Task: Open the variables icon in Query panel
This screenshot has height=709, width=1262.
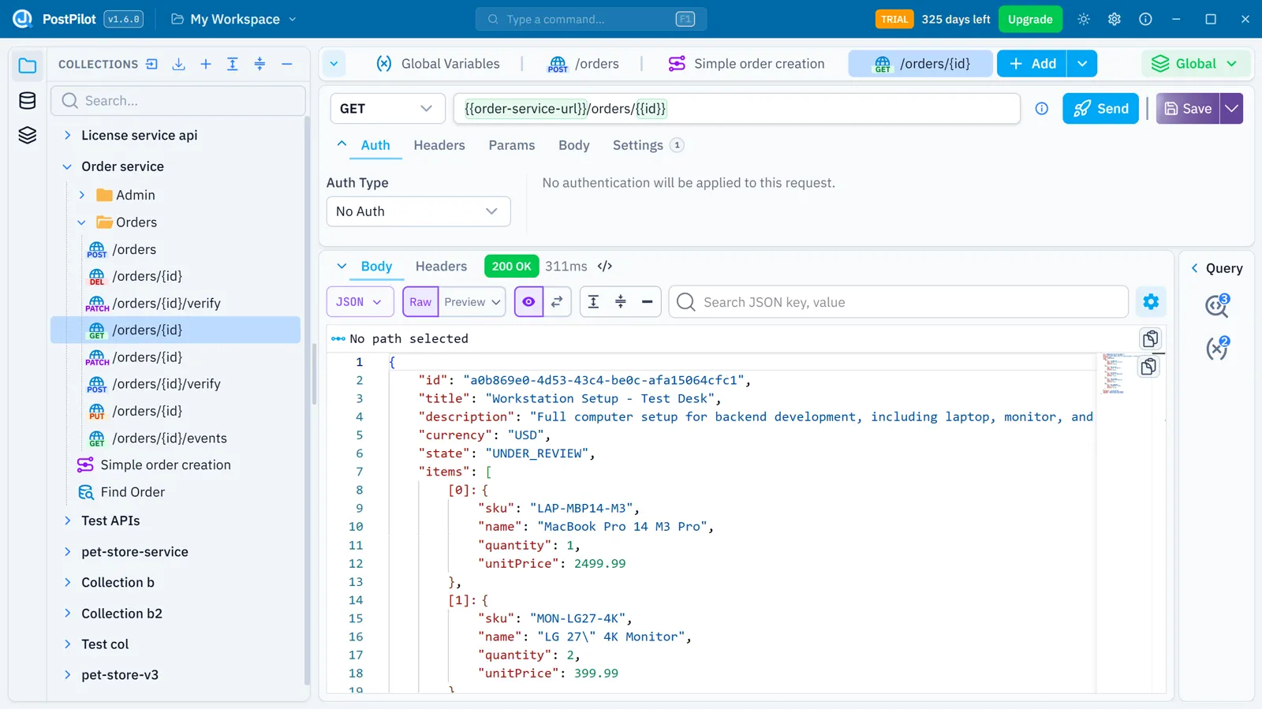Action: pos(1218,348)
